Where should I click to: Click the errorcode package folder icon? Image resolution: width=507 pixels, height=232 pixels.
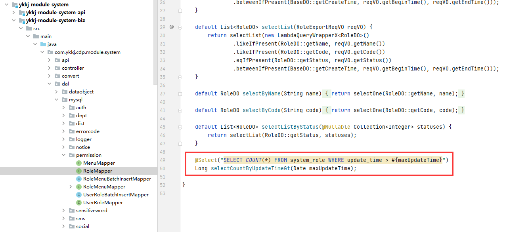pos(71,131)
